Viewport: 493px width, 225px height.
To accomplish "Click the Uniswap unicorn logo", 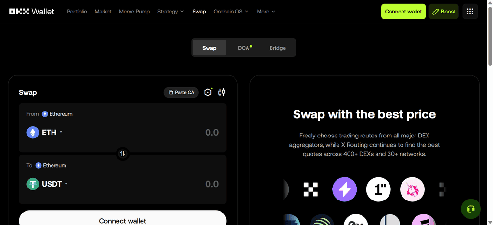I will (412, 189).
